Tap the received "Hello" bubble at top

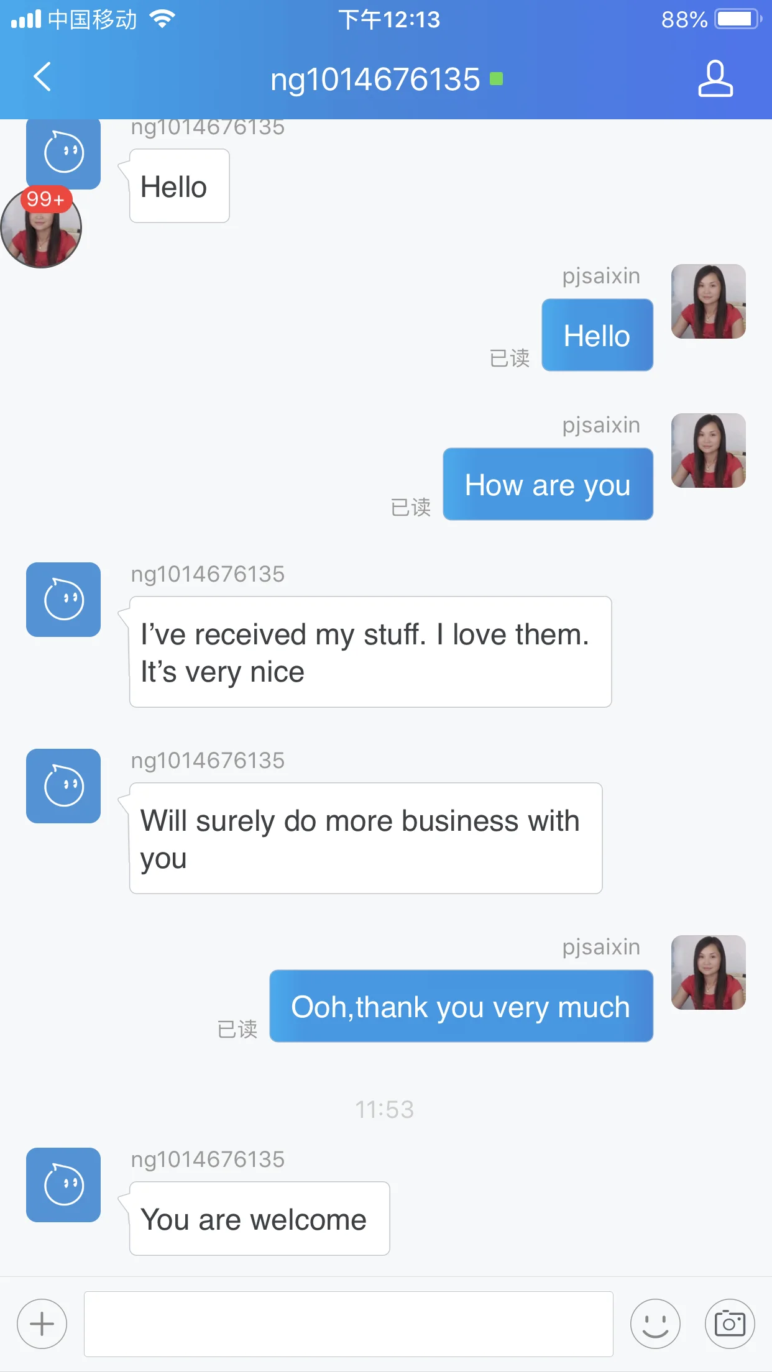click(x=179, y=186)
